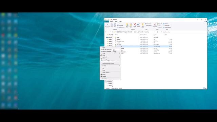Click Select none in the ribbon
The image size is (217, 122).
coord(166,26)
